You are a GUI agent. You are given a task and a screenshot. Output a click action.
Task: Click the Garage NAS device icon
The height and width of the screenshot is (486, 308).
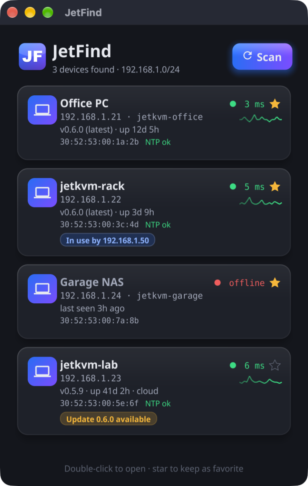(x=42, y=288)
